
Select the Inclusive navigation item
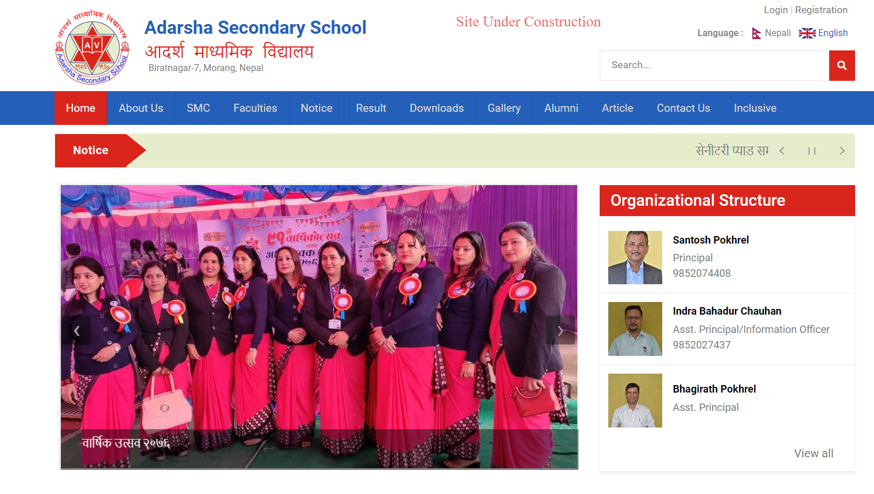coord(755,108)
